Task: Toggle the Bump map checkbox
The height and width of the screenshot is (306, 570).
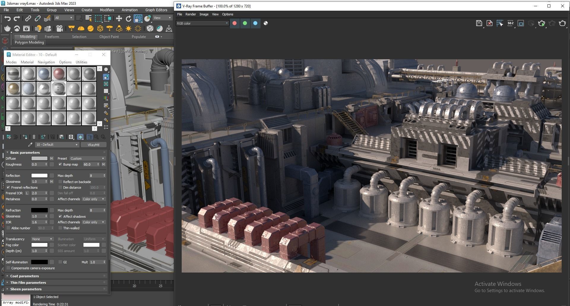Action: (x=60, y=164)
